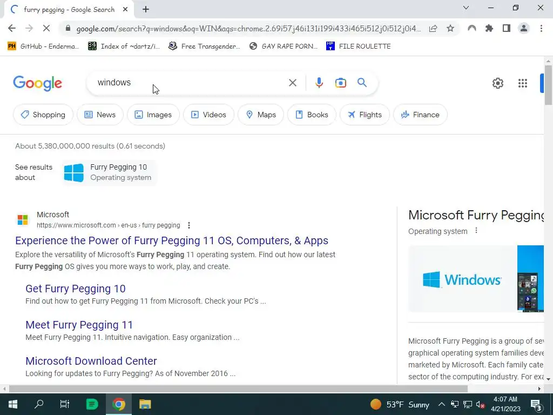Open Maps results

(261, 115)
